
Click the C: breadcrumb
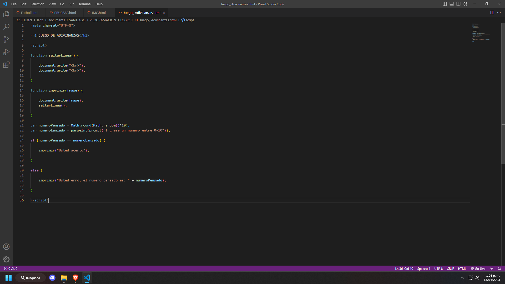tap(18, 20)
